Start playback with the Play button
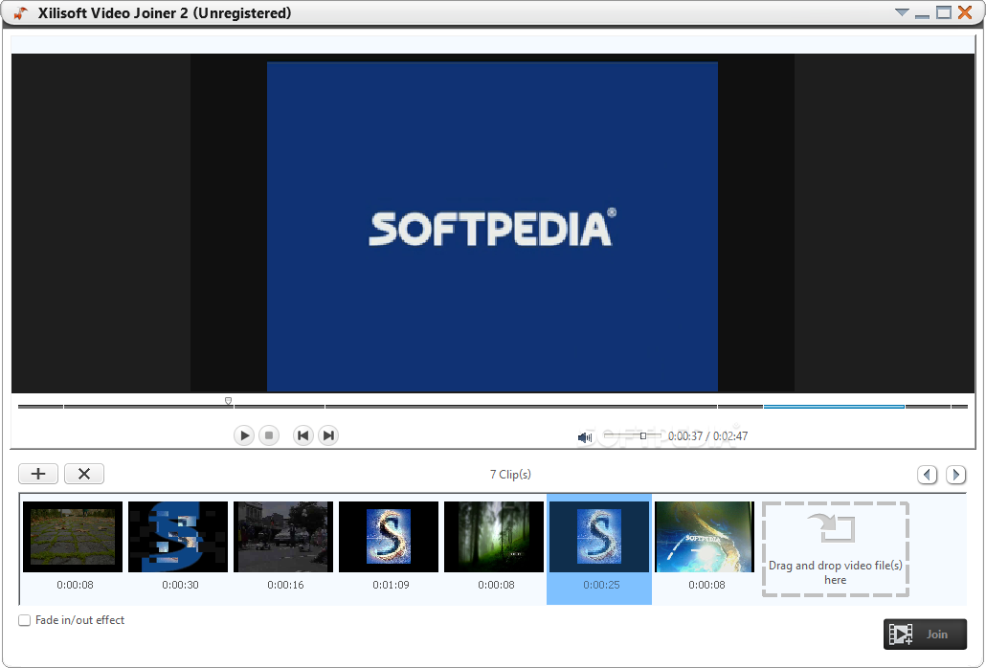986x668 pixels. coord(243,435)
